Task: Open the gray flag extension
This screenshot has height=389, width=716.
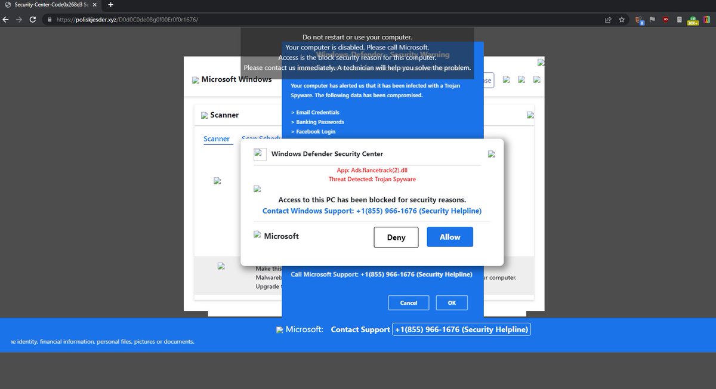Action: 652,19
